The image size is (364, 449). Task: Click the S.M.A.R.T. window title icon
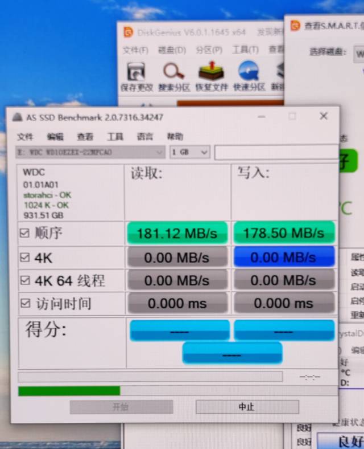coord(295,26)
